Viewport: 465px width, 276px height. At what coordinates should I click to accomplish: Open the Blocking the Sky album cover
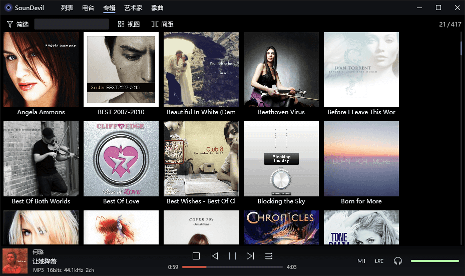click(x=281, y=158)
